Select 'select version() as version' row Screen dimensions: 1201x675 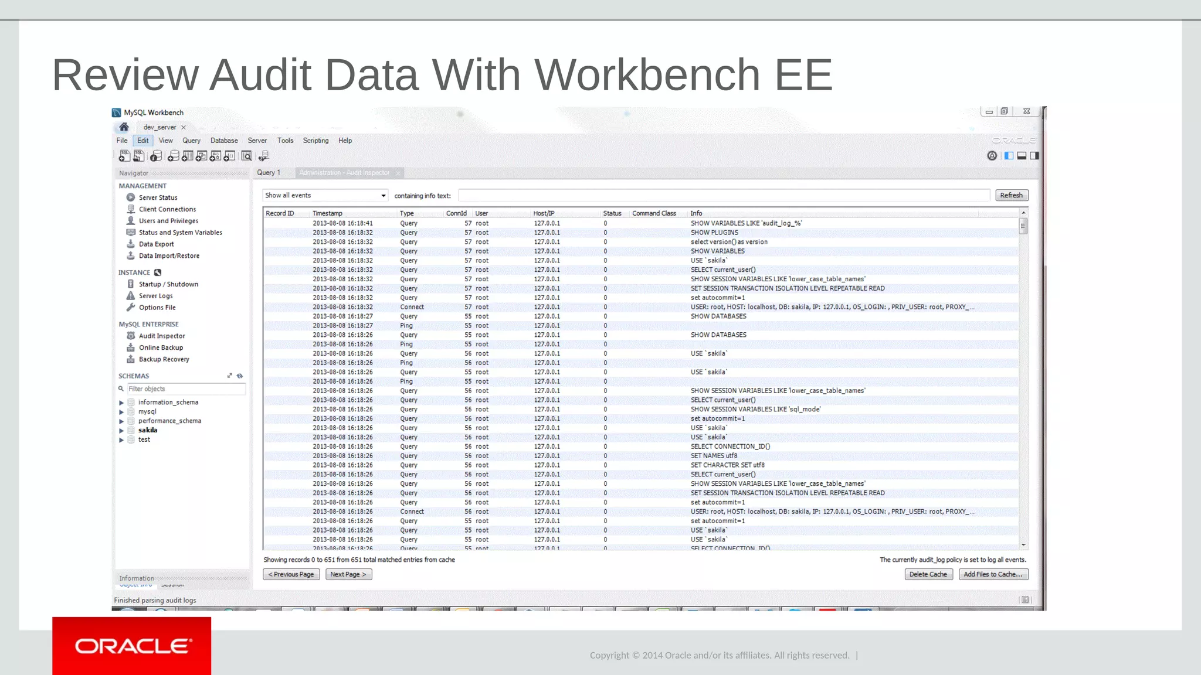coord(641,242)
